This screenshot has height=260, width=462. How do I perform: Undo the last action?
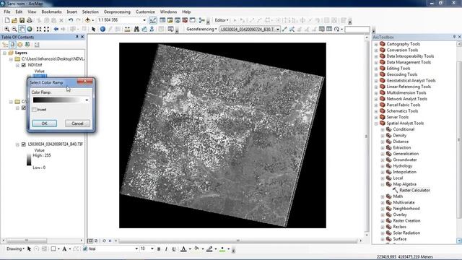[x=71, y=20]
